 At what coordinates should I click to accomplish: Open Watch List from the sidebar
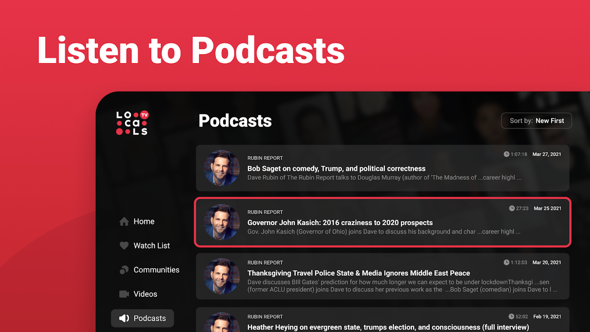144,246
